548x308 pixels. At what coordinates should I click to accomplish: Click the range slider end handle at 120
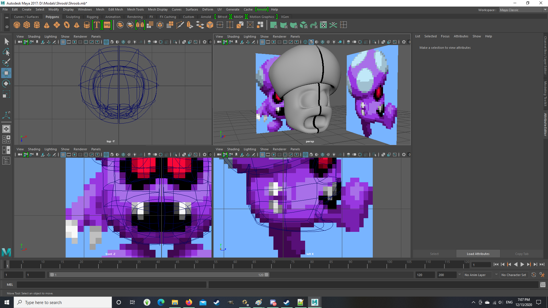coord(267,275)
